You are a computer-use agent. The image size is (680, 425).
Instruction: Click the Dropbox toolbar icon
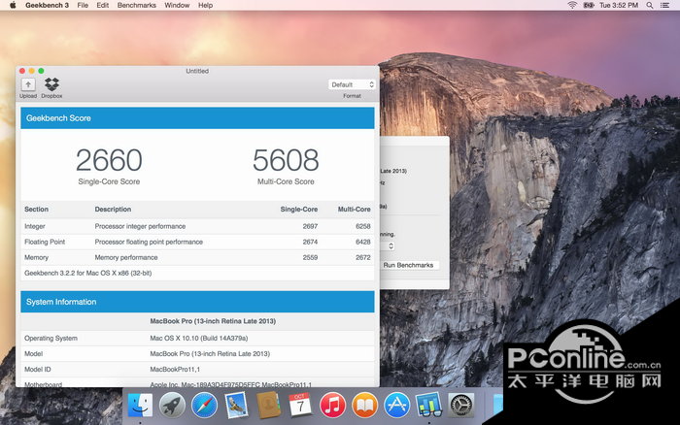point(51,84)
